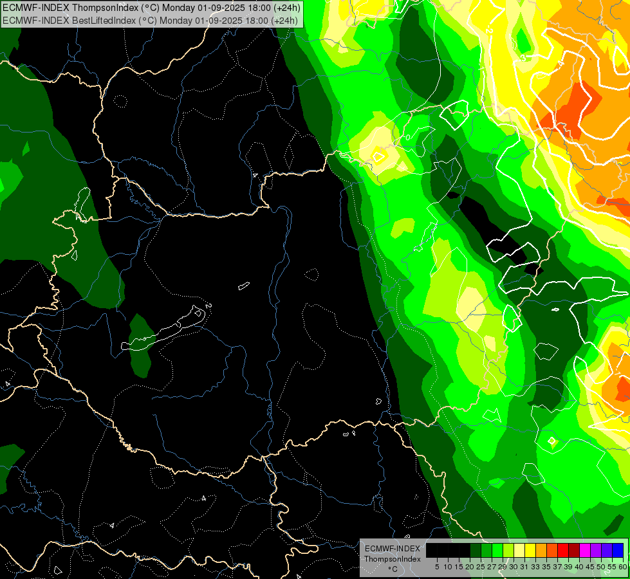Select the dark red 39–40 legend swatch
This screenshot has height=579, width=630.
tap(574, 550)
